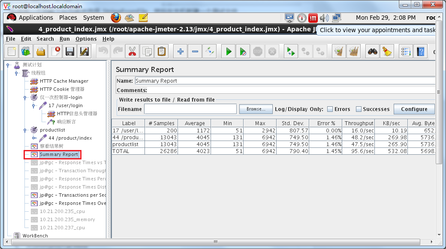
Task: Click the Error % column header
Action: 326,123
